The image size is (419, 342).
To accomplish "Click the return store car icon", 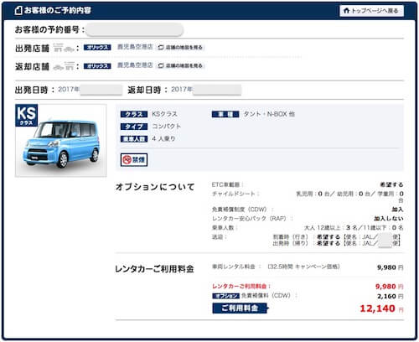I will pos(64,66).
